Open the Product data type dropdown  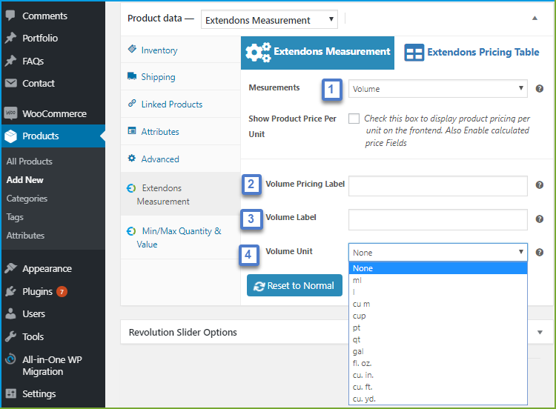point(269,19)
